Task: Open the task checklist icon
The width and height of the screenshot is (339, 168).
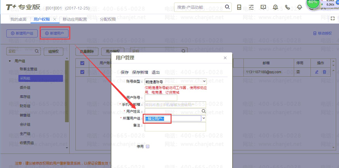Action: pos(251,7)
